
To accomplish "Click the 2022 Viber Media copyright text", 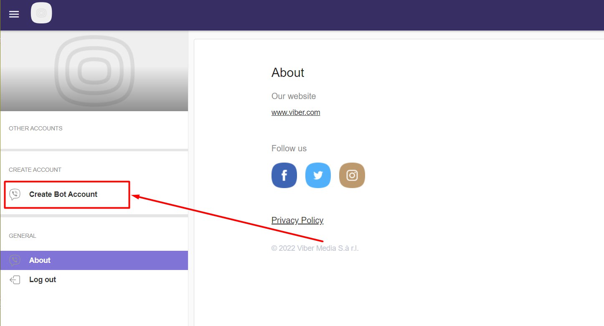I will click(315, 248).
